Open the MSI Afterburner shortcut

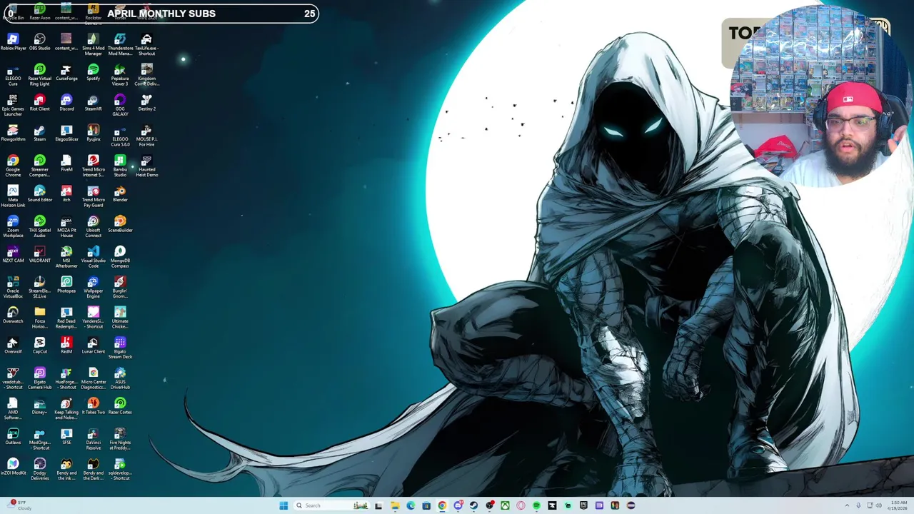(66, 256)
